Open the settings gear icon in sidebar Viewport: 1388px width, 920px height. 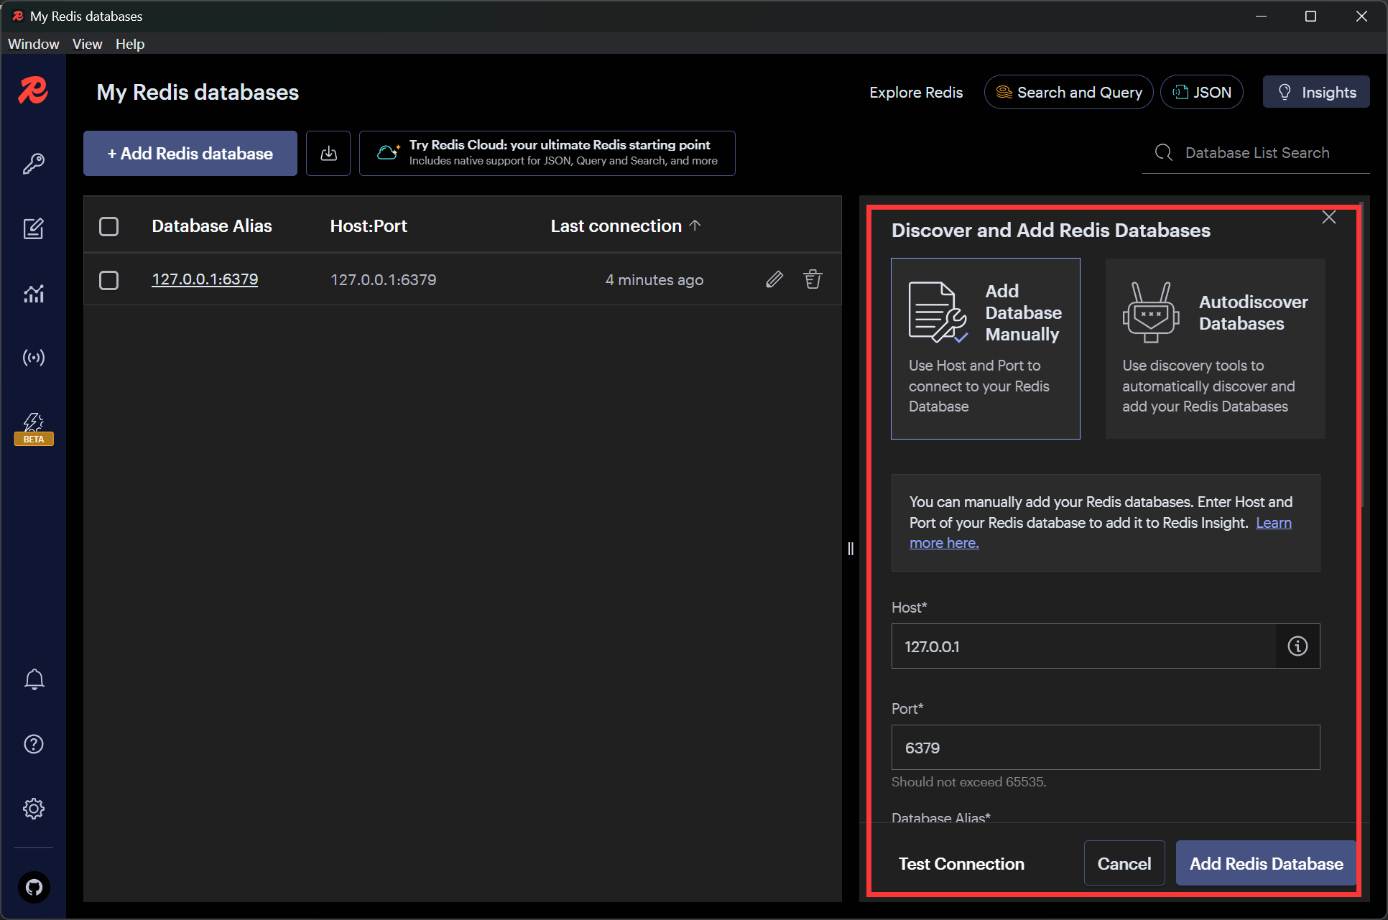(34, 809)
